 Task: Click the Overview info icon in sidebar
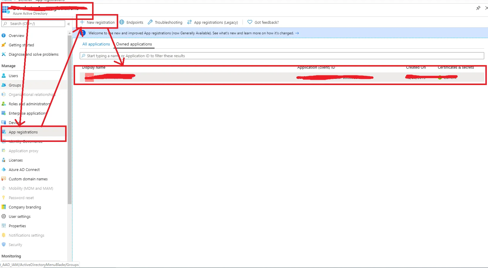4,35
